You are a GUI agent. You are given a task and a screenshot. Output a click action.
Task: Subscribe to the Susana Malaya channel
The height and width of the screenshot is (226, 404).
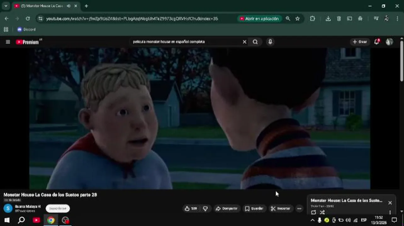click(58, 208)
